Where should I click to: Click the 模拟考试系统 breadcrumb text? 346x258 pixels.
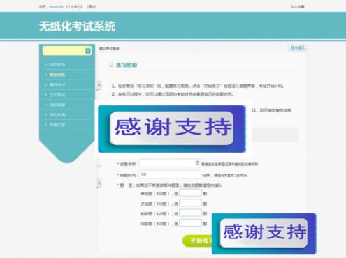click(x=109, y=49)
